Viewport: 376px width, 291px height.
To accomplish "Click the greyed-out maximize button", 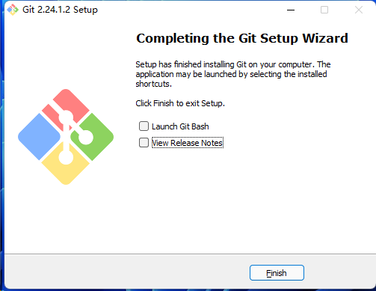I will (324, 10).
